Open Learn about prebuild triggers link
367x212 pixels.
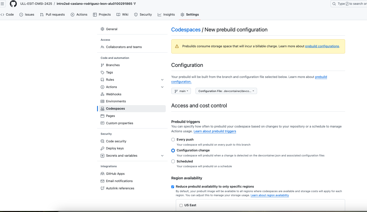(x=215, y=131)
